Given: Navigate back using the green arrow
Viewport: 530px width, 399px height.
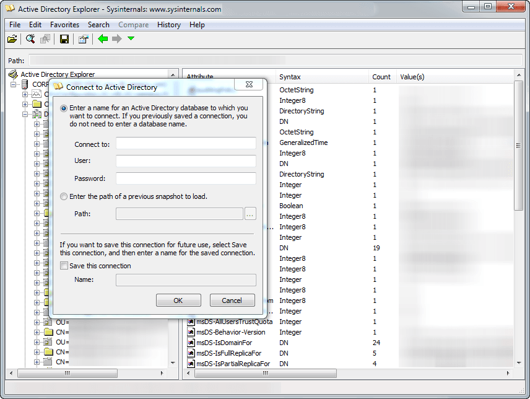Looking at the screenshot, I should pos(102,38).
